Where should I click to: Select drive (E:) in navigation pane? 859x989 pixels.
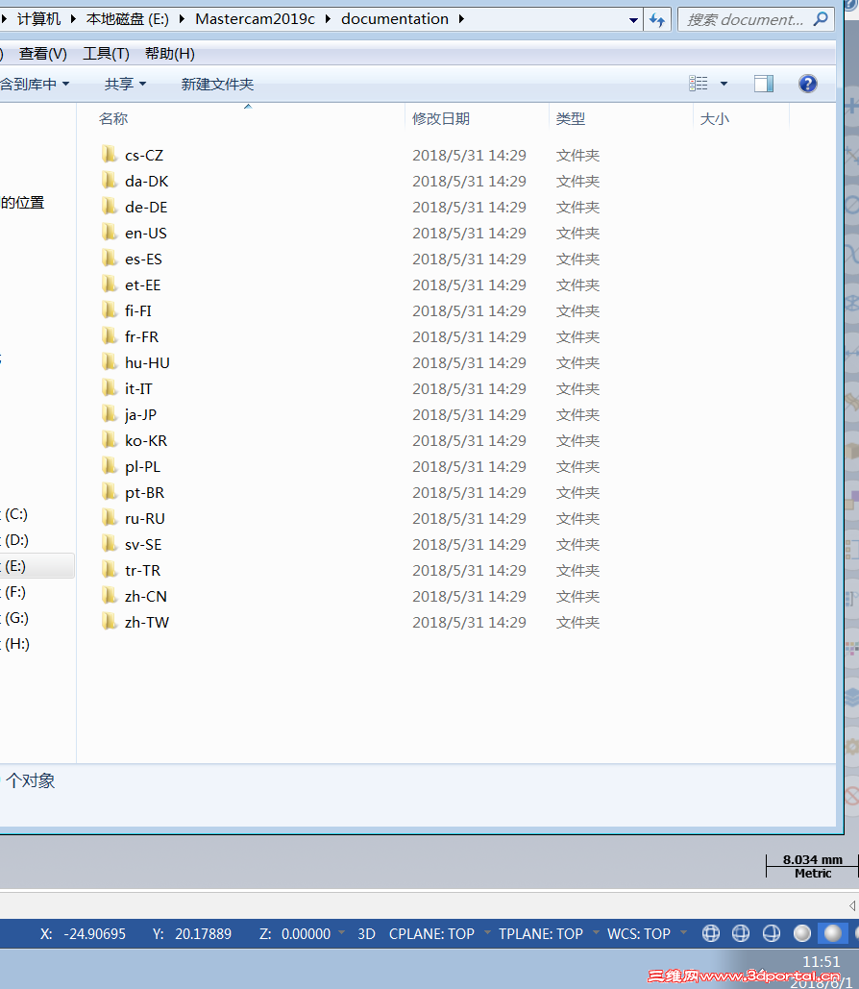point(16,566)
